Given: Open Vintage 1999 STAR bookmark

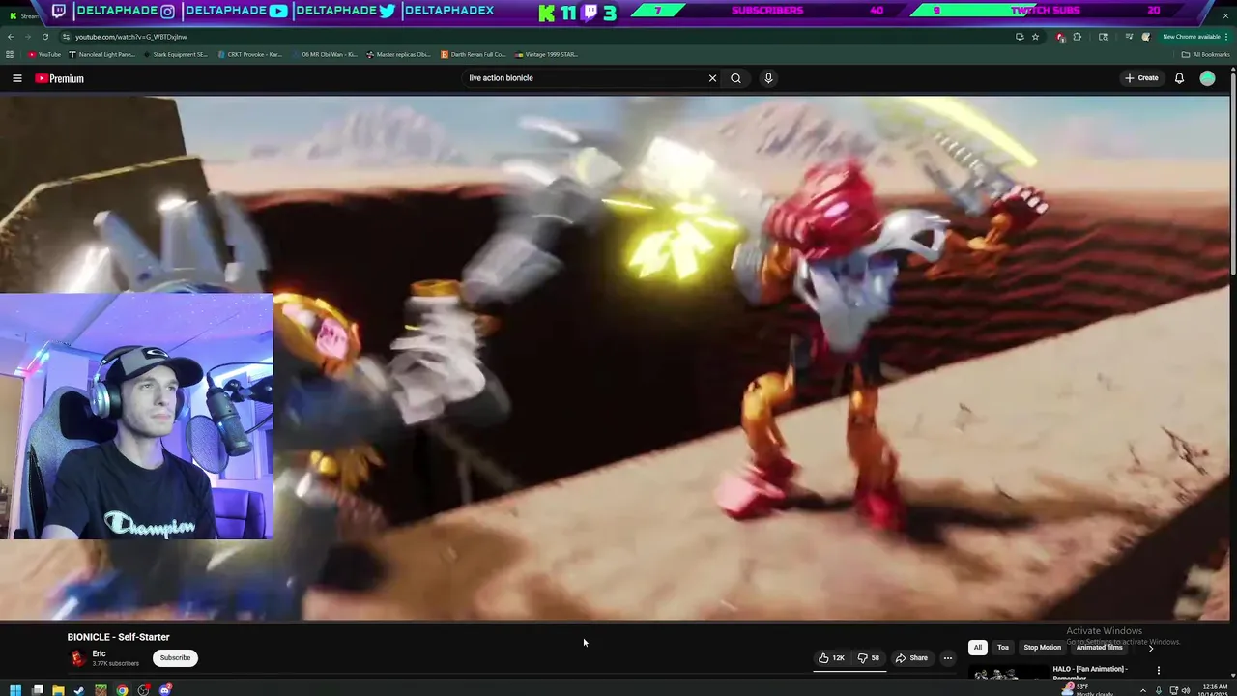Looking at the screenshot, I should pos(547,54).
